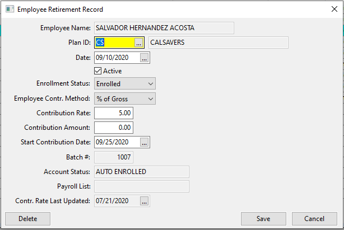
Task: Click the Start Contribution Date field
Action: 117,143
